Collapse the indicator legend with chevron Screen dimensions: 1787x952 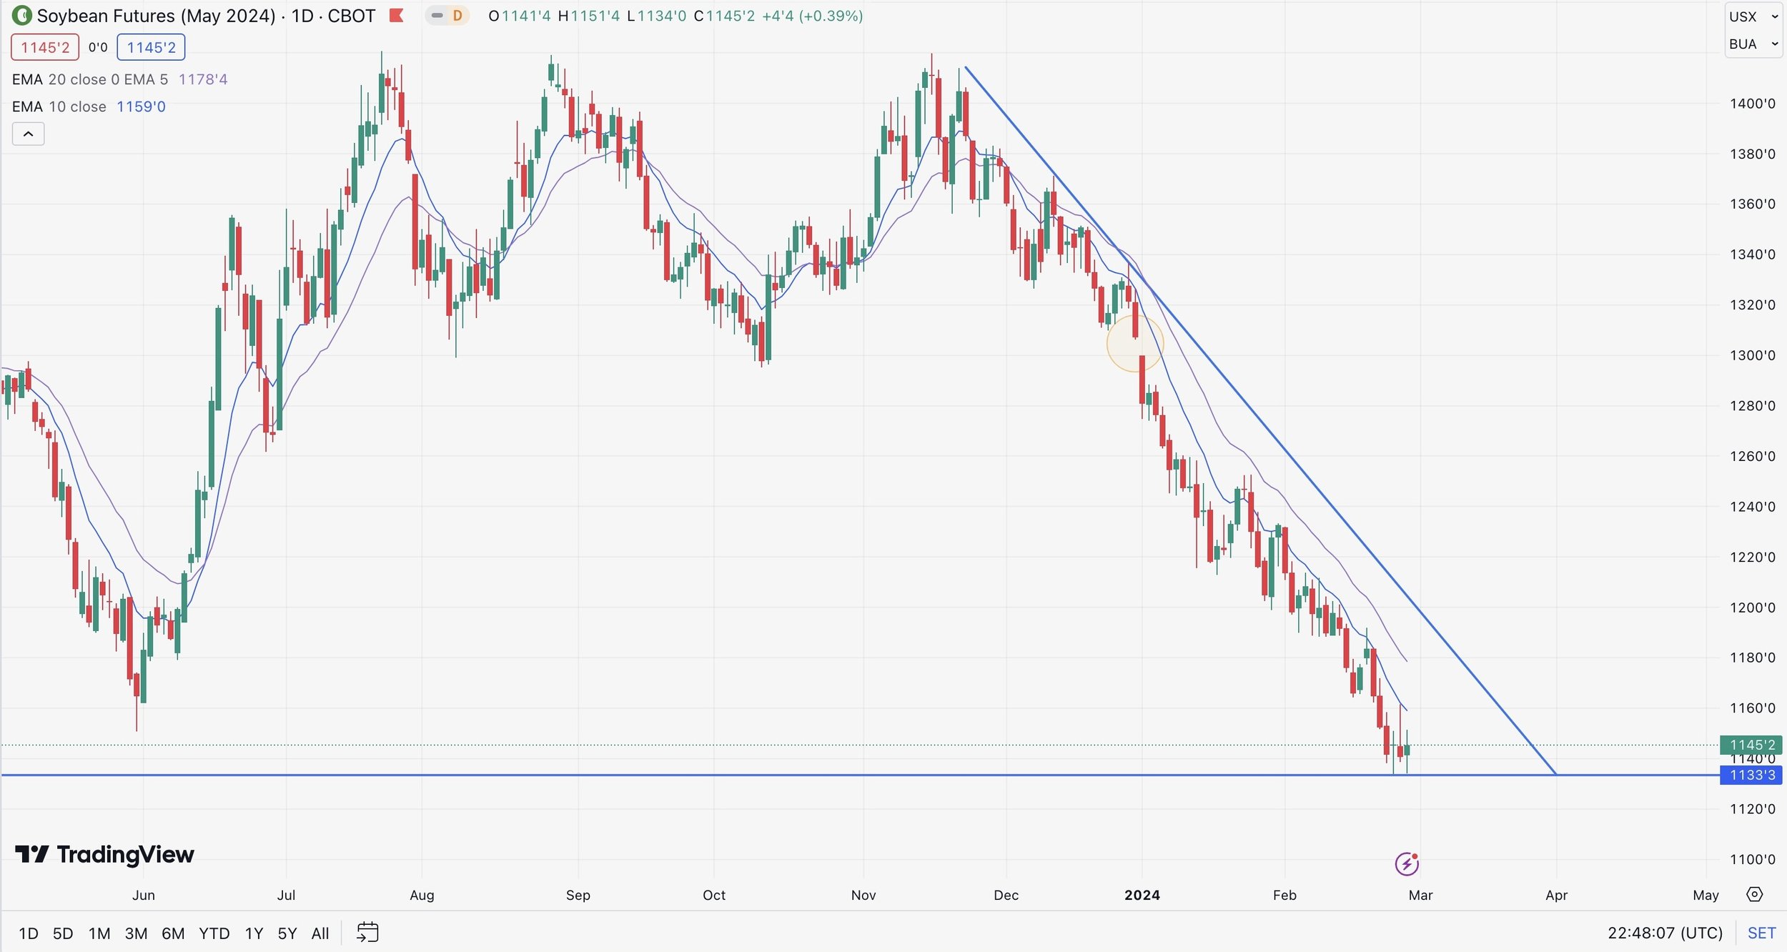[x=29, y=134]
